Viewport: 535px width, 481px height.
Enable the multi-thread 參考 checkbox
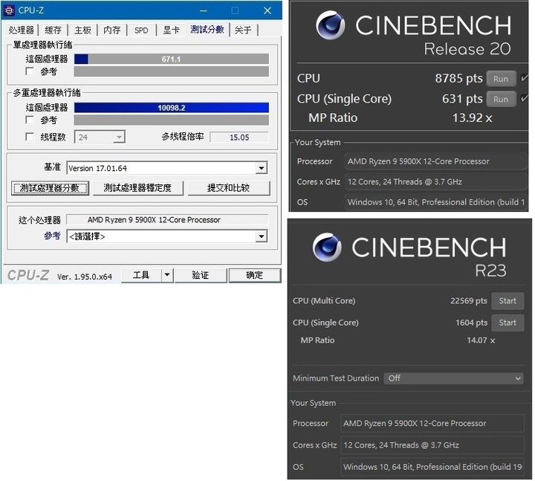tap(30, 120)
